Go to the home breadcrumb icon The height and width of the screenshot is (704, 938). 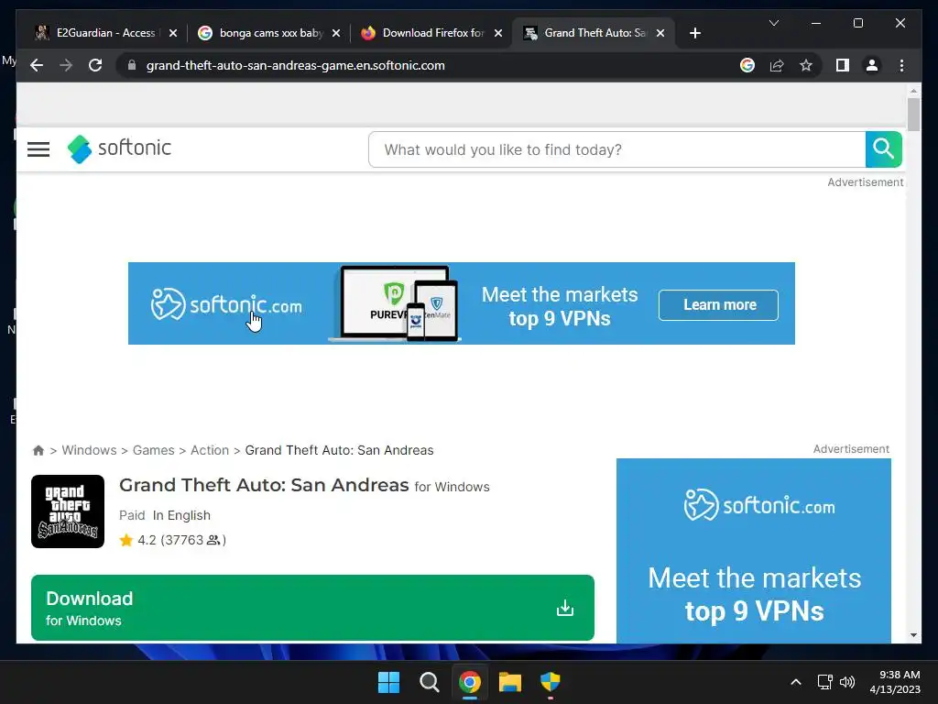pyautogui.click(x=38, y=450)
